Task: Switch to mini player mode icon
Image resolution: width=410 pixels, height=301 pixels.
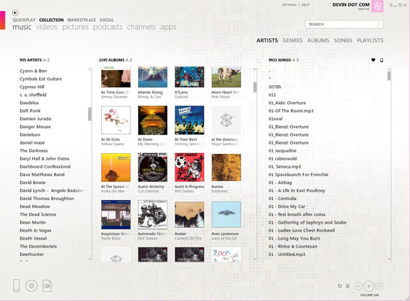Action: pos(391,5)
